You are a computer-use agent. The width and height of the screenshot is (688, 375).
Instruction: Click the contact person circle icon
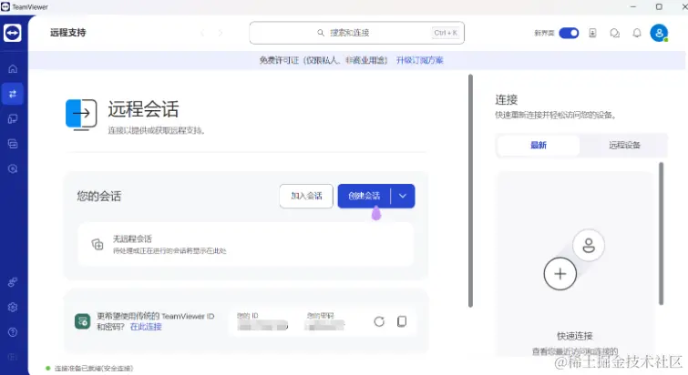coord(589,245)
